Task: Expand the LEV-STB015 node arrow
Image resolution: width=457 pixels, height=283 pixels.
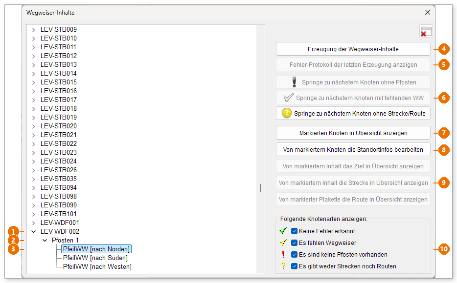Action: [x=34, y=82]
